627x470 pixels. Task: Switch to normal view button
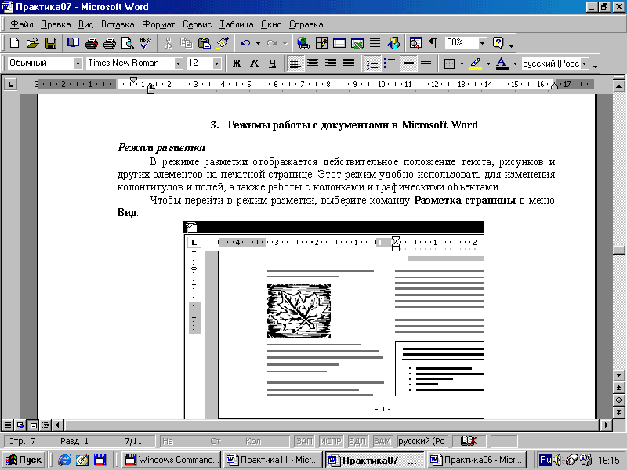tap(7, 425)
